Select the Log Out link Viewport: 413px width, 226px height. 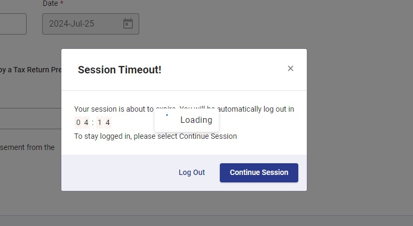tap(192, 172)
